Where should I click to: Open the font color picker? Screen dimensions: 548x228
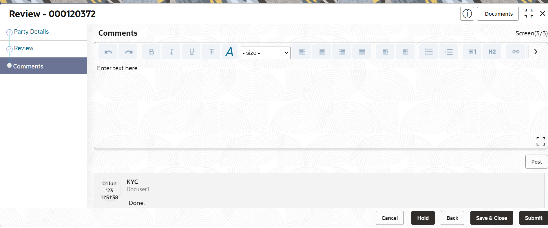click(229, 52)
